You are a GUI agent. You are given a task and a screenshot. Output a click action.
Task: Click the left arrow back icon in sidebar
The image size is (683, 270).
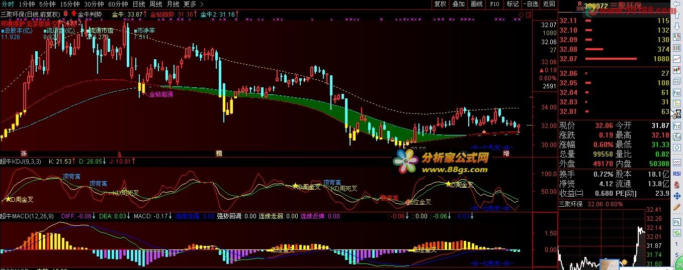point(677,4)
